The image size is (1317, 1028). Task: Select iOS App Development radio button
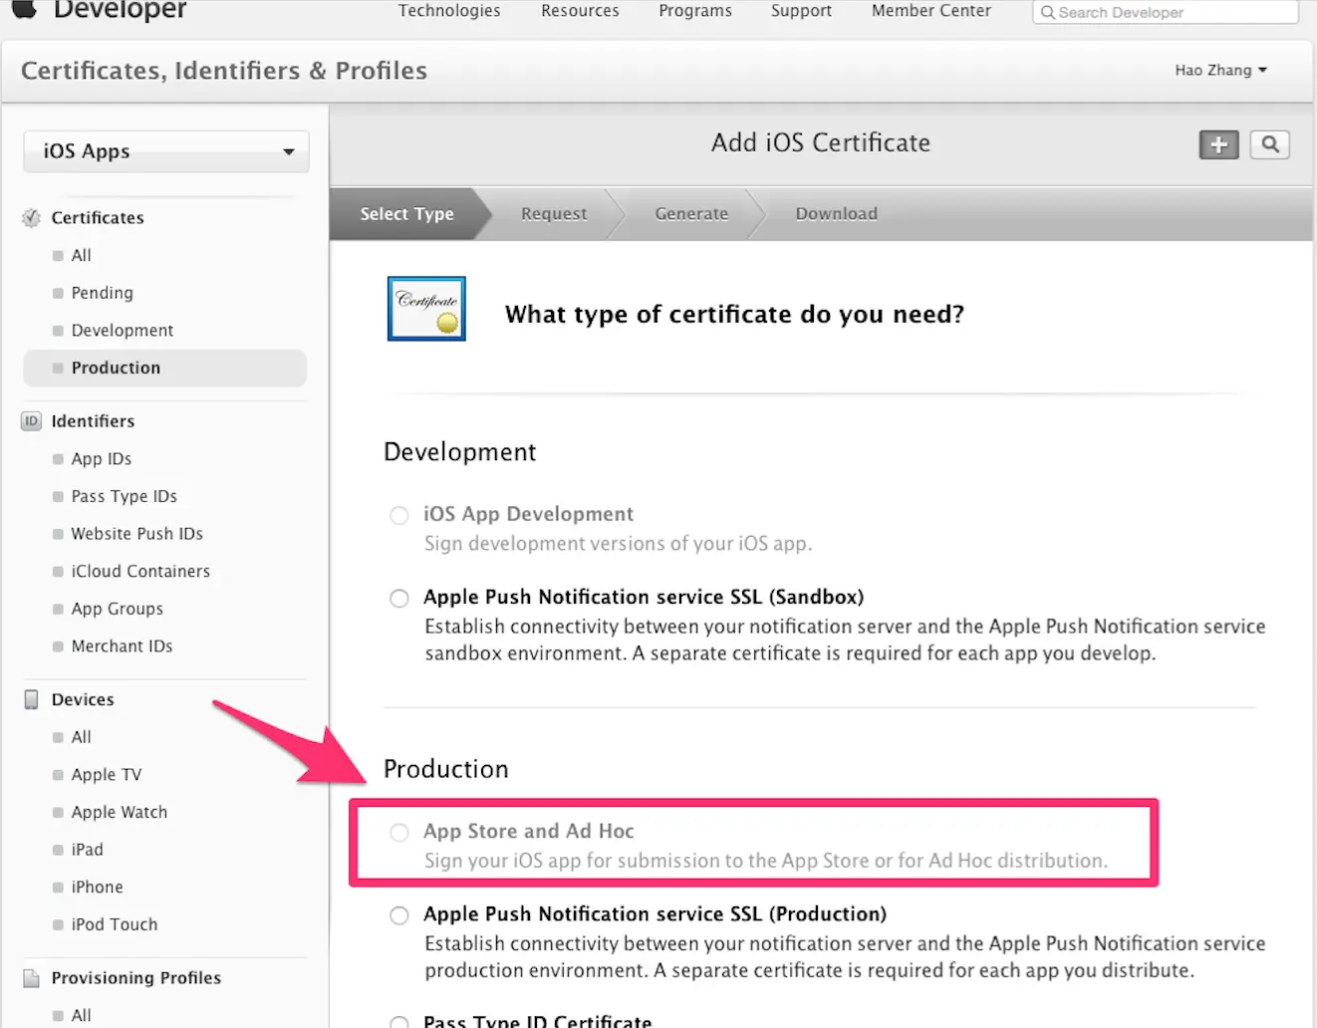(x=399, y=515)
